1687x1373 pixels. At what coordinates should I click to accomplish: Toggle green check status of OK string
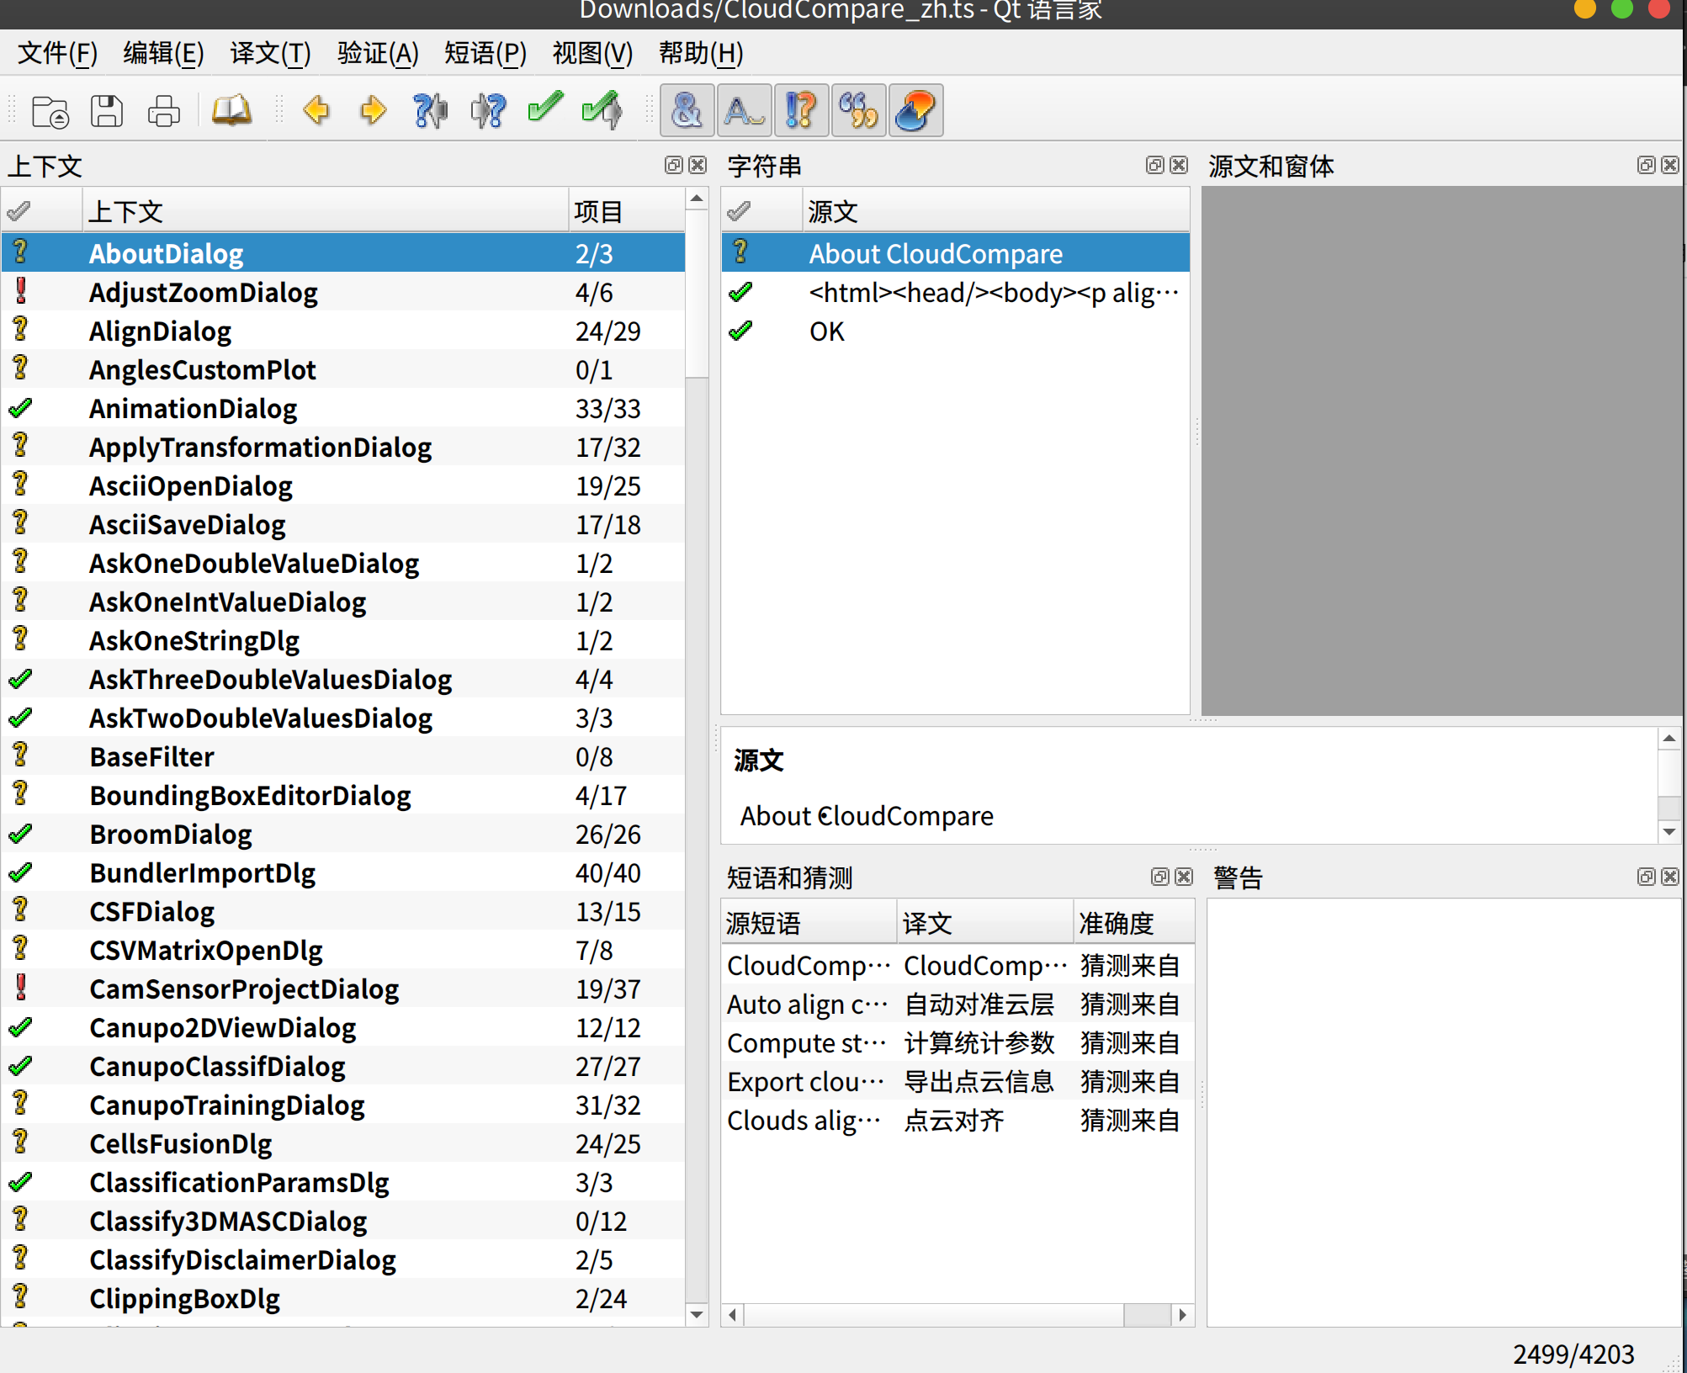[x=740, y=331]
